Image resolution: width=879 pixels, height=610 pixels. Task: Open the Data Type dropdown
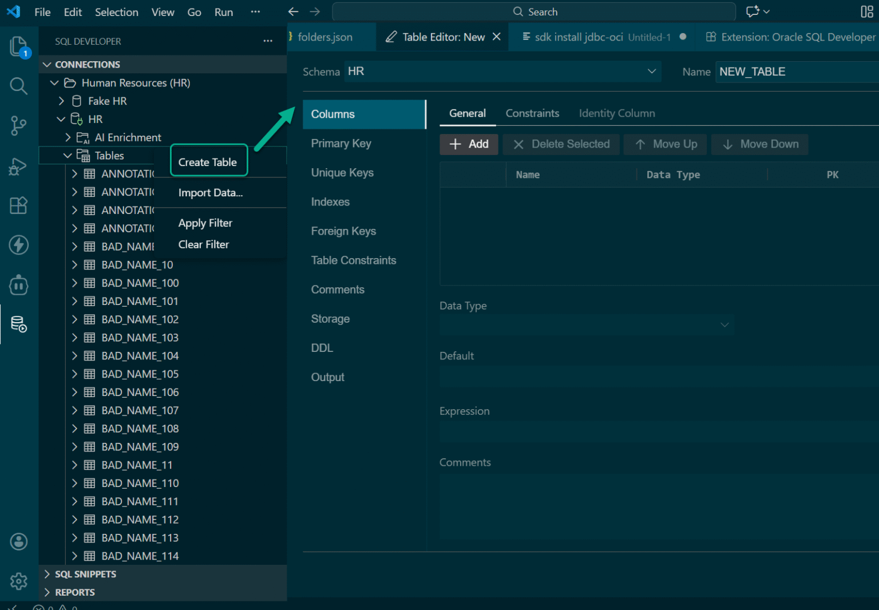tap(586, 324)
